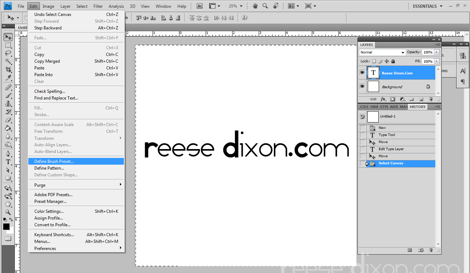Click the Link Layers icon
Image resolution: width=470 pixels, height=273 pixels.
point(373,99)
